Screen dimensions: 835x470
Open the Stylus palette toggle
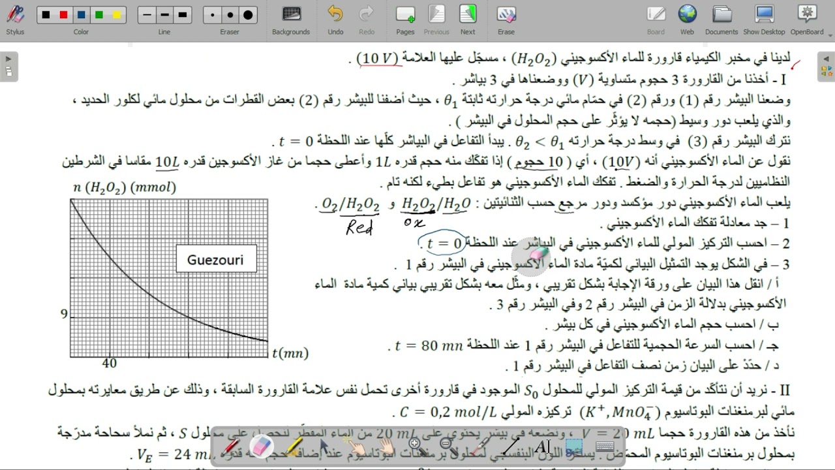click(x=15, y=20)
